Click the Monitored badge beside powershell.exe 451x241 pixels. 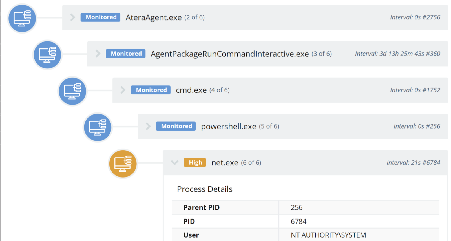[x=176, y=126]
